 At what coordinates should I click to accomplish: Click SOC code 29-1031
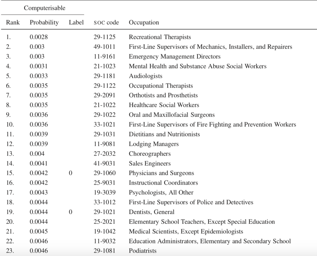(x=104, y=134)
